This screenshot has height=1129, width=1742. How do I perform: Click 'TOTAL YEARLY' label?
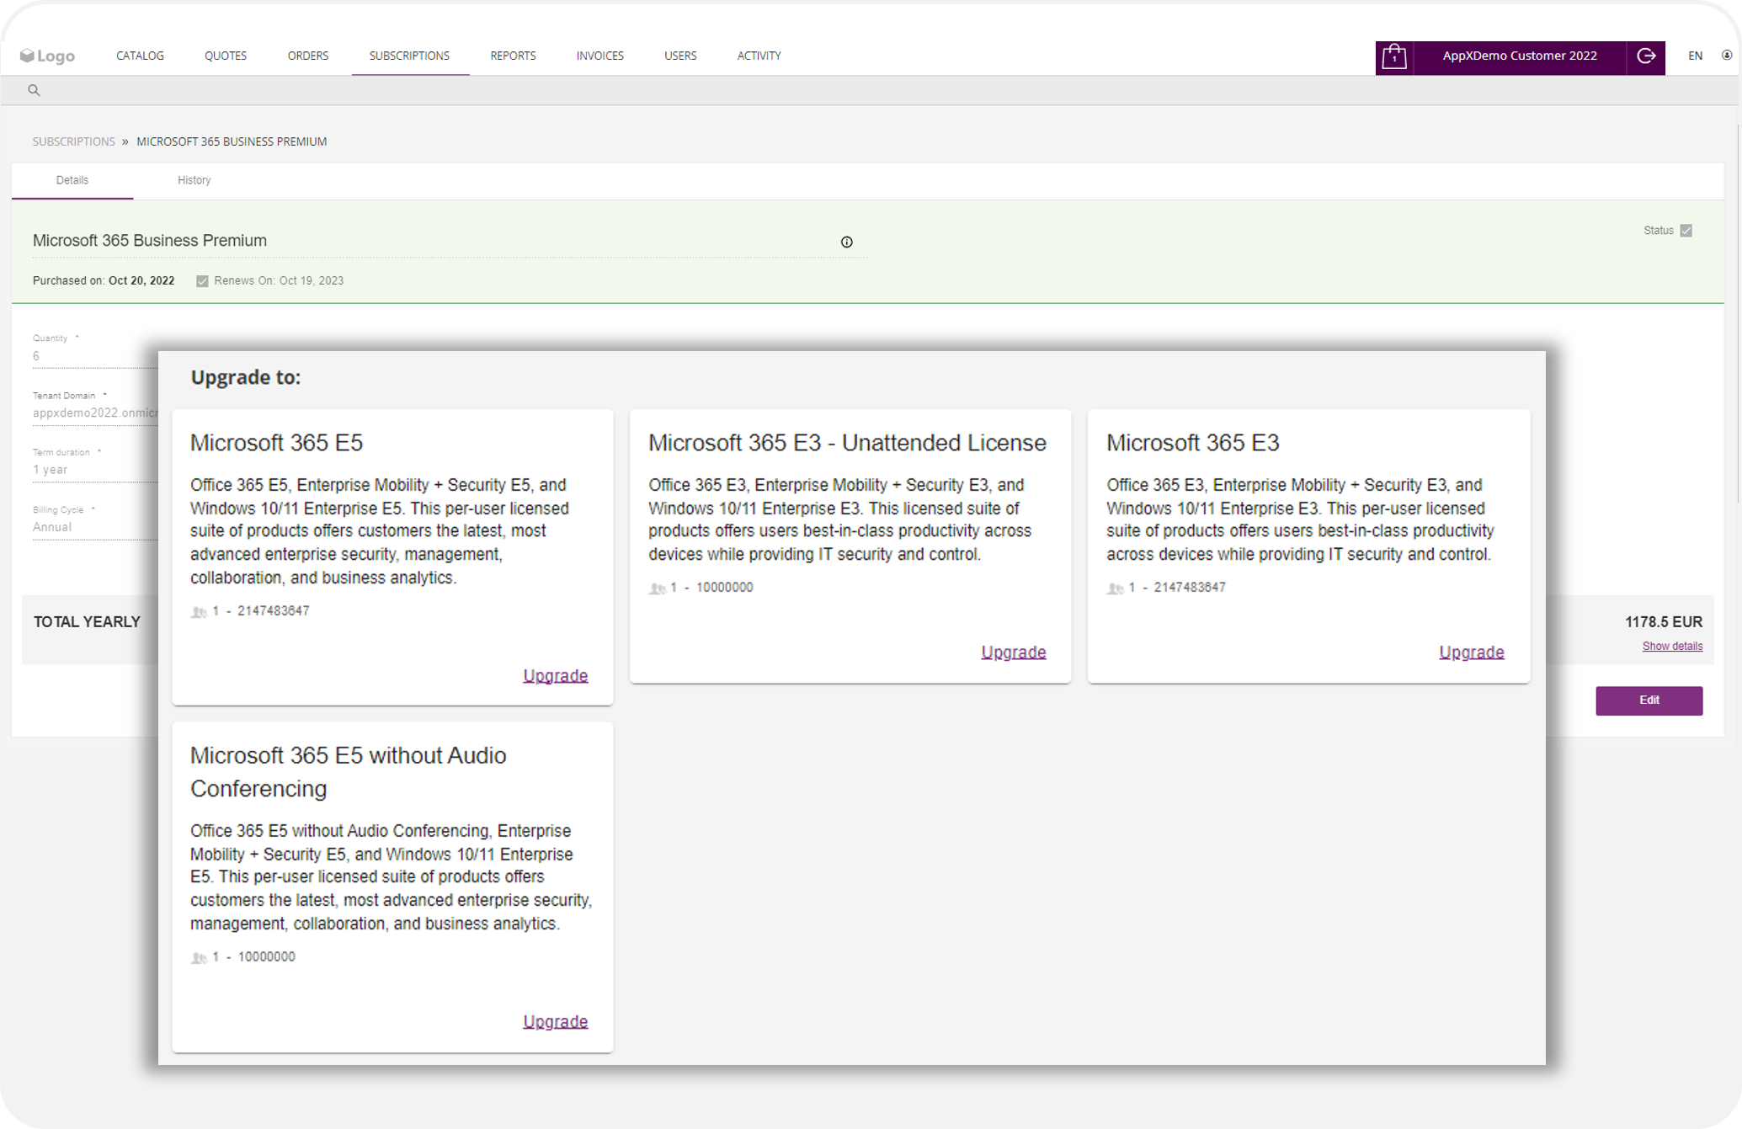coord(87,622)
